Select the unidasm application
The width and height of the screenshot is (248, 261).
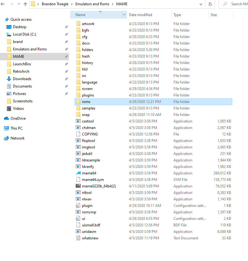(89, 232)
